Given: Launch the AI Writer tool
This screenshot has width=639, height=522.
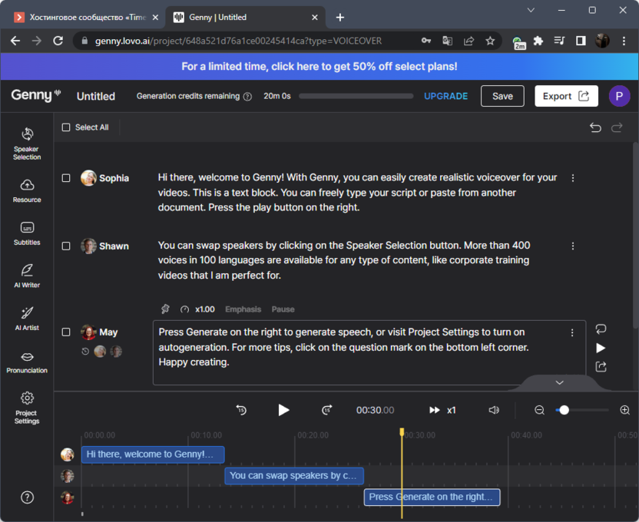Looking at the screenshot, I should pos(27,275).
